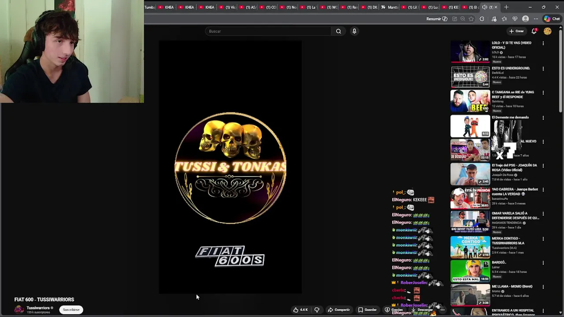The height and width of the screenshot is (317, 564).
Task: Open Tussiwarriors channel name link
Action: 38,308
